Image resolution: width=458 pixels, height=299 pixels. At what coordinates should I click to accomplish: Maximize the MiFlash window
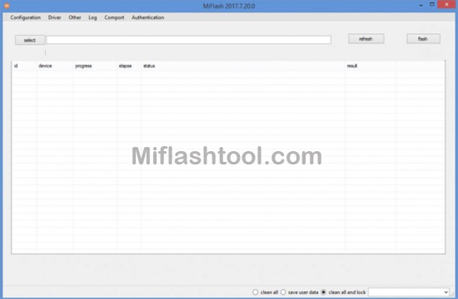coord(431,5)
